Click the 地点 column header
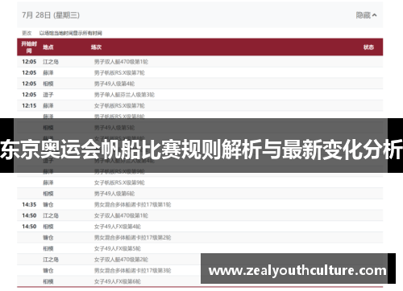This screenshot has width=403, height=291. [48, 47]
